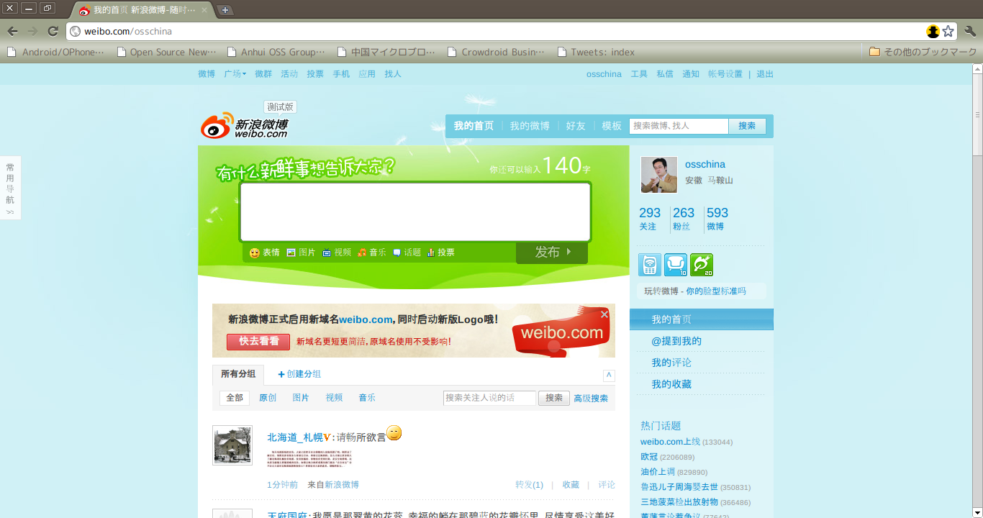The image size is (983, 518).
Task: Click the browser back arrow
Action: 12,31
